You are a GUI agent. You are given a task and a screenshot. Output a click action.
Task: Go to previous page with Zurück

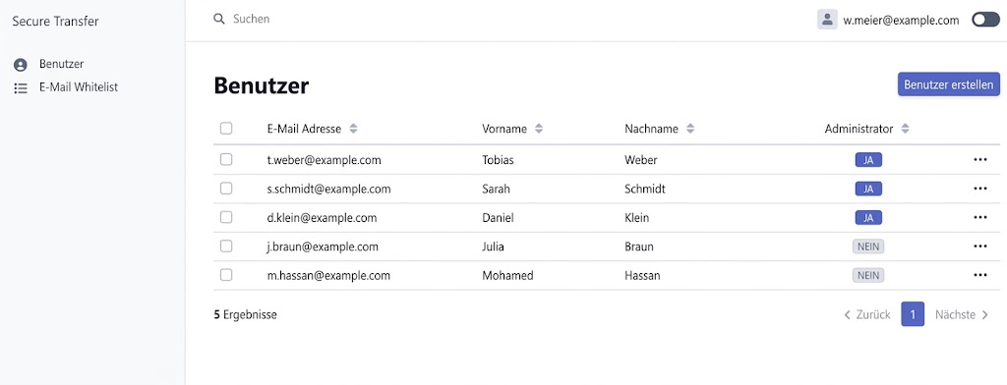click(x=867, y=314)
